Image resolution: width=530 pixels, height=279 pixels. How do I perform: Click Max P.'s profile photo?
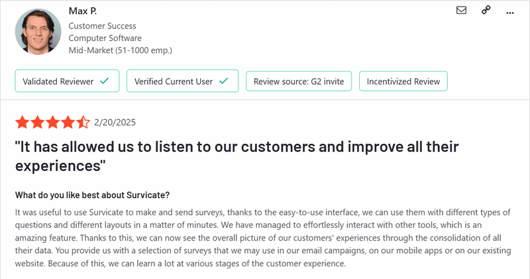point(38,31)
